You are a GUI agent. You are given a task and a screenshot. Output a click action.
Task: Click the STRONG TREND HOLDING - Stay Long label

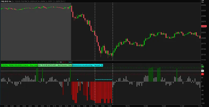pyautogui.click(x=19, y=65)
